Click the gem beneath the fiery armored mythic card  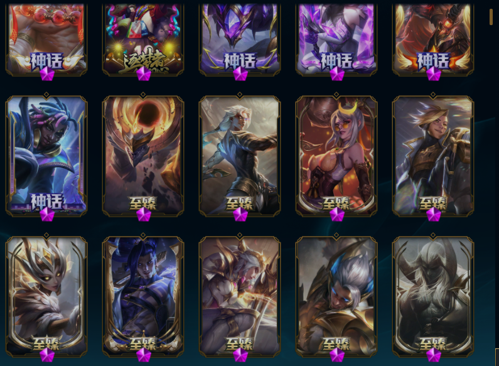tap(434, 74)
